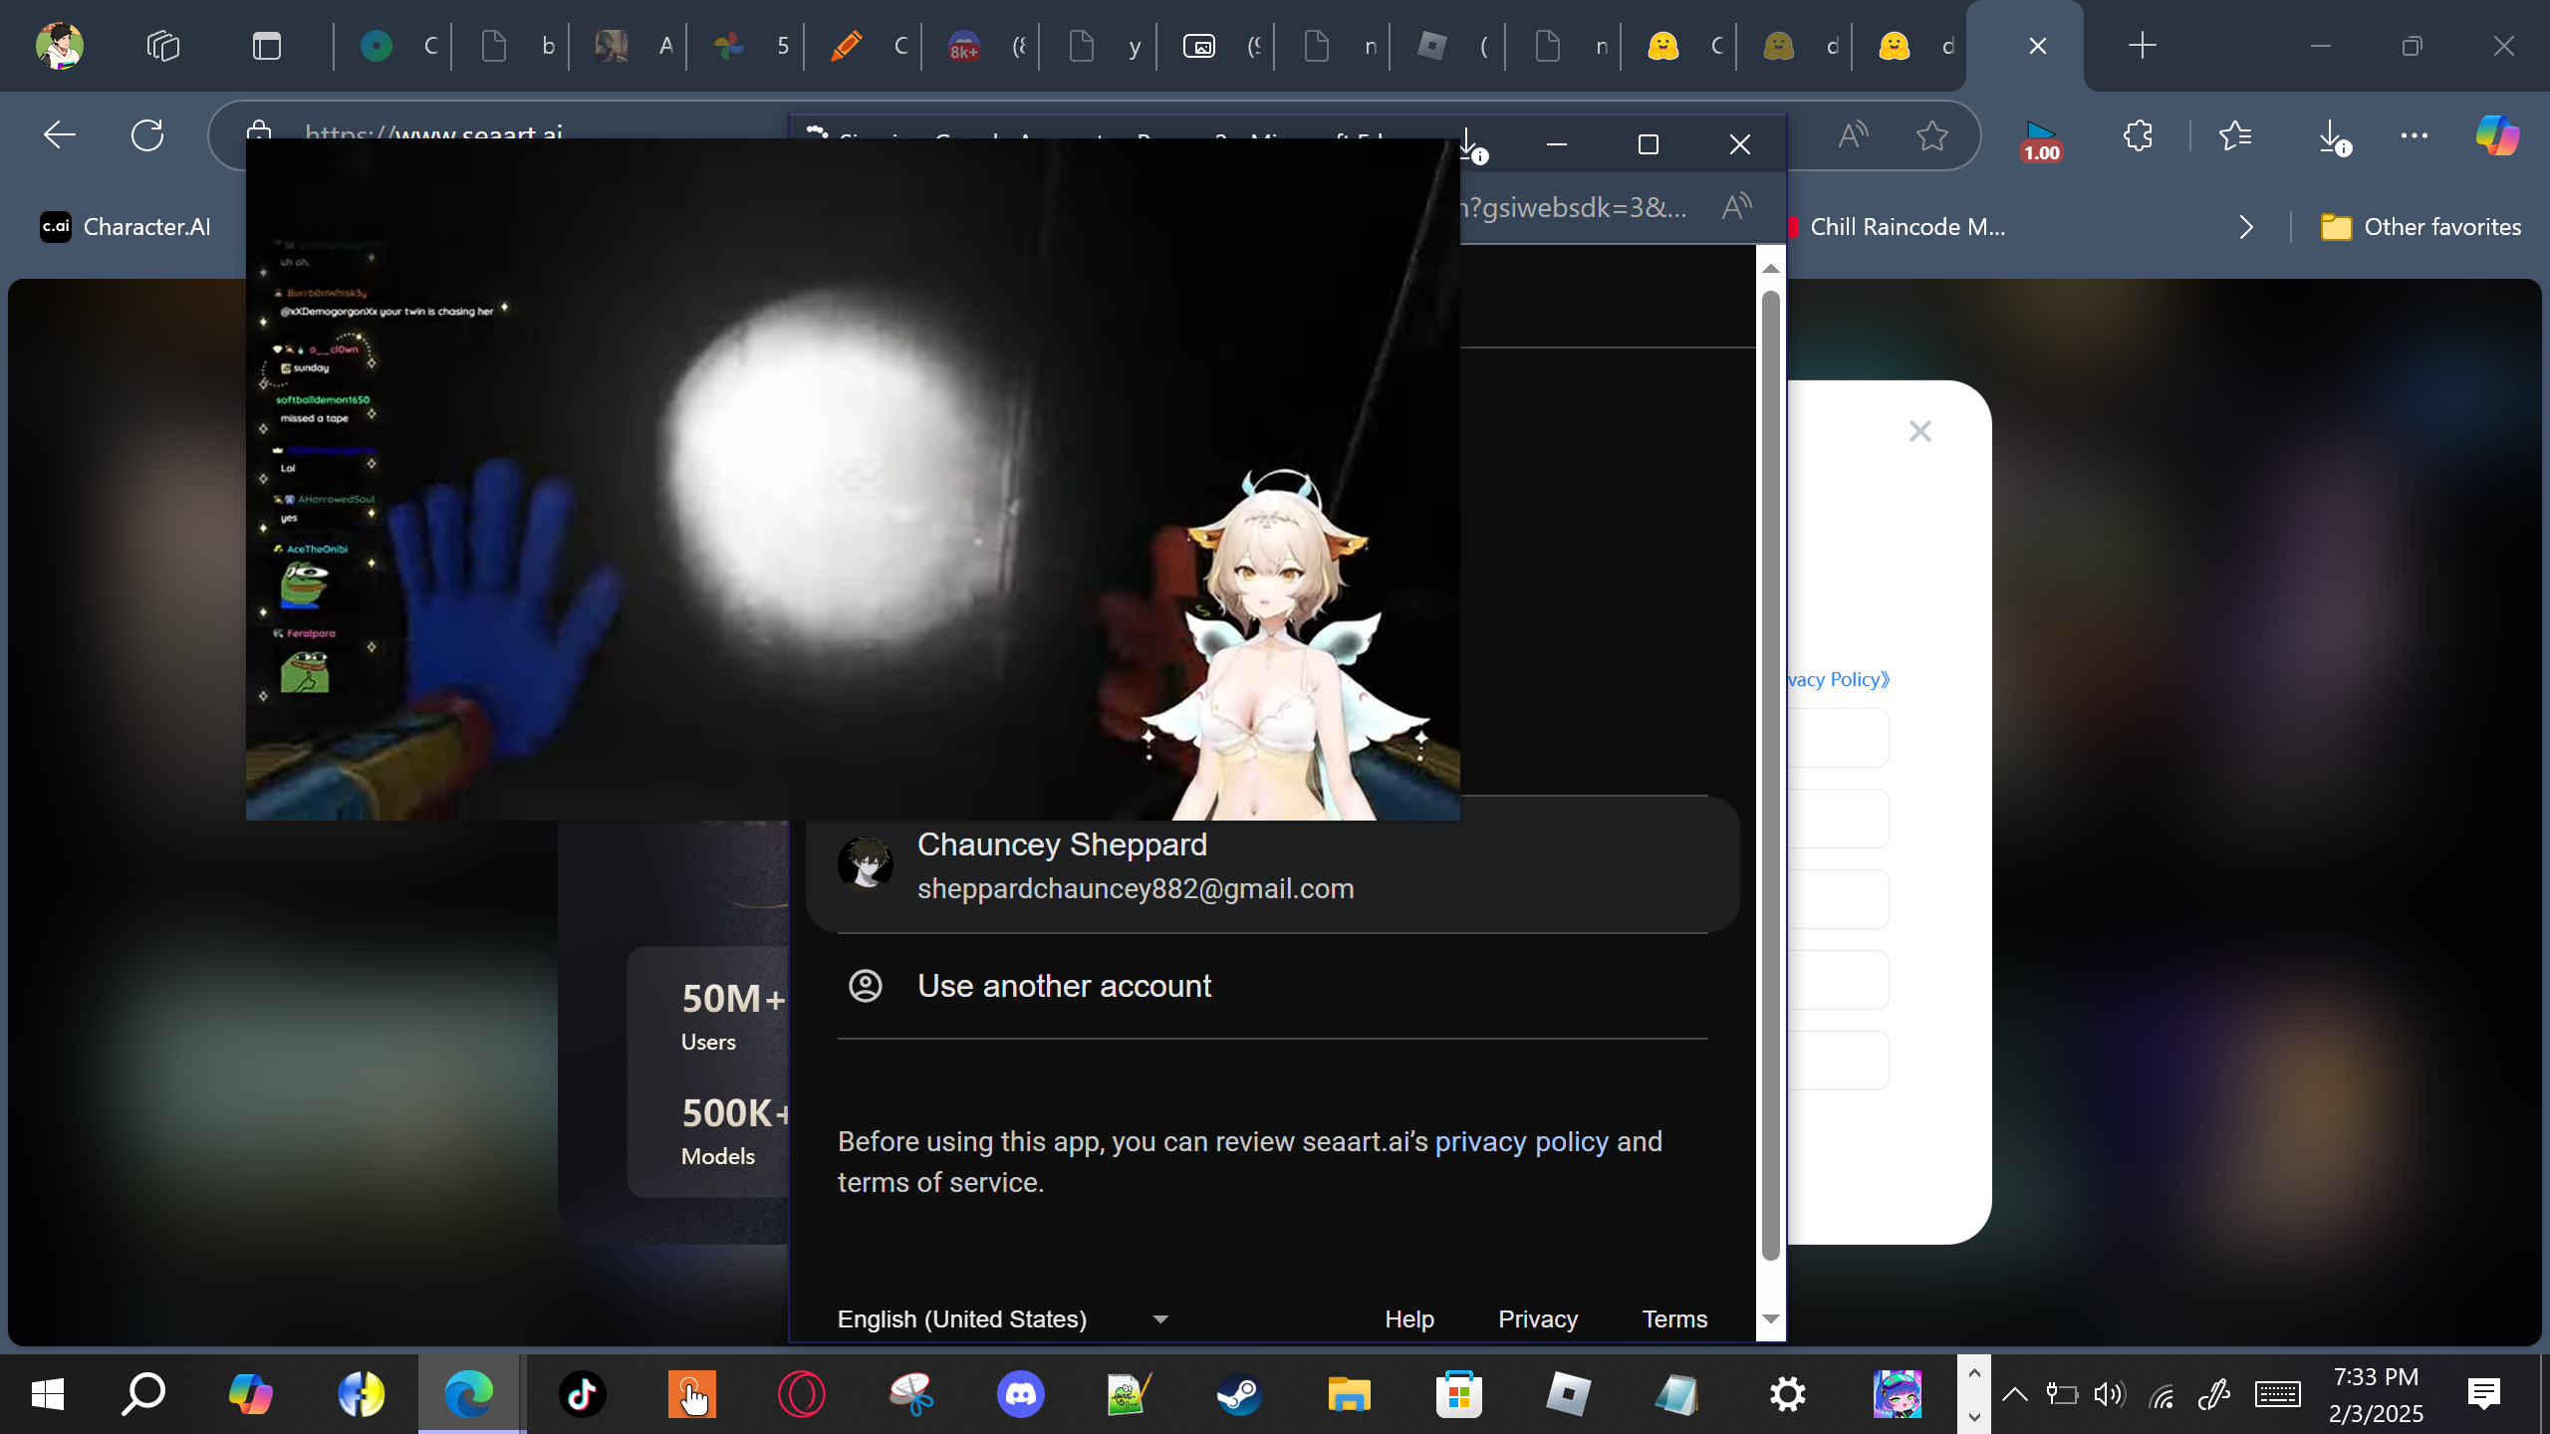Image resolution: width=2550 pixels, height=1434 pixels.
Task: Open the Character.AI bookmark
Action: 126,227
